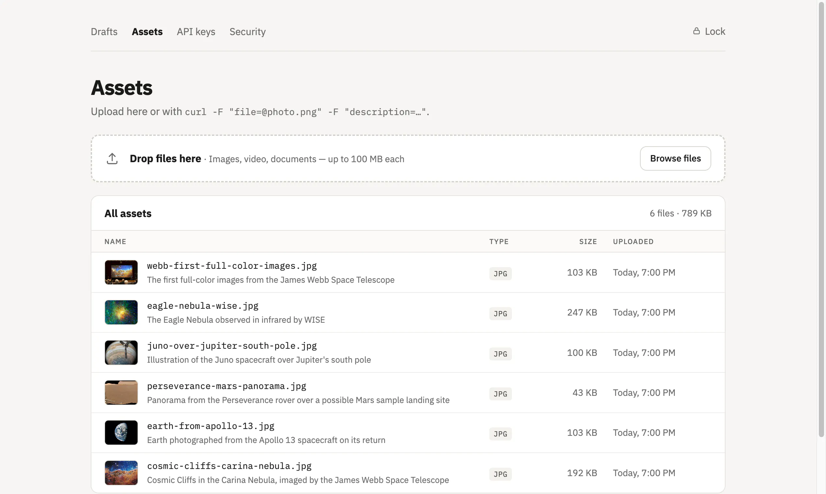Click the 'Drop files here' label

165,159
